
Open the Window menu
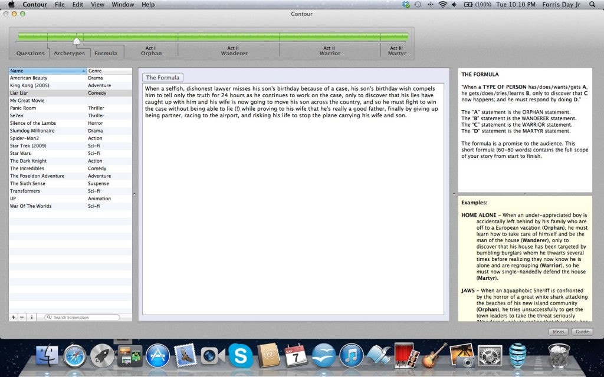123,5
